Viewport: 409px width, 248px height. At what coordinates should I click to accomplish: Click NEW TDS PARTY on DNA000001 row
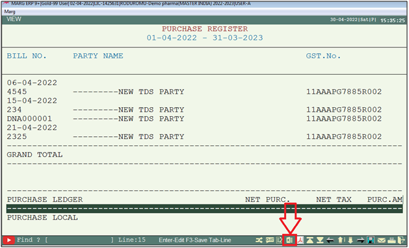pyautogui.click(x=152, y=119)
